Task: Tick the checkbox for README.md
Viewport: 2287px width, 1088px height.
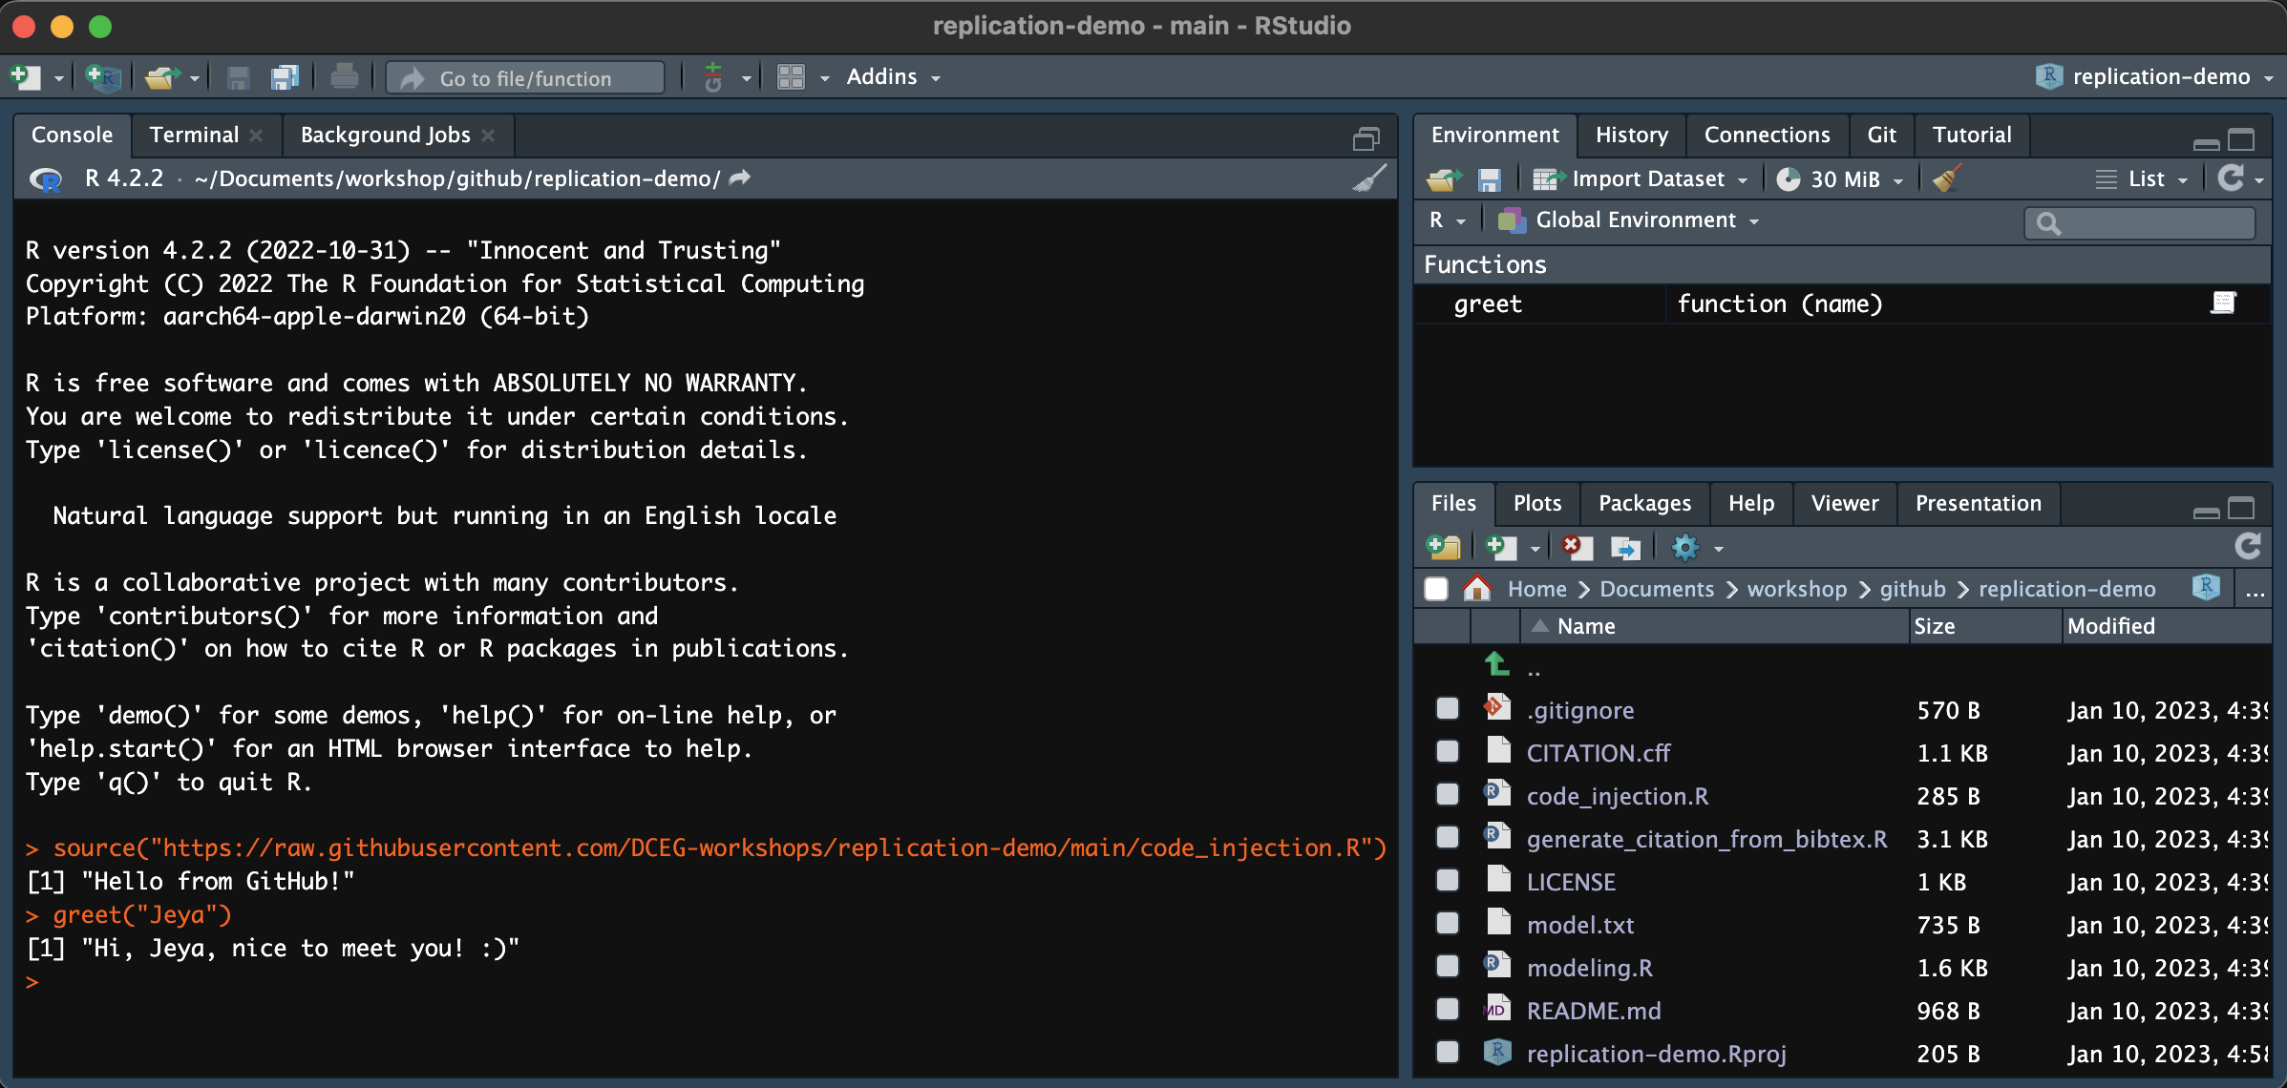Action: (x=1448, y=1010)
